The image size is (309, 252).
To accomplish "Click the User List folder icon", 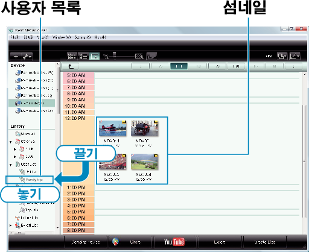I will 18,165.
